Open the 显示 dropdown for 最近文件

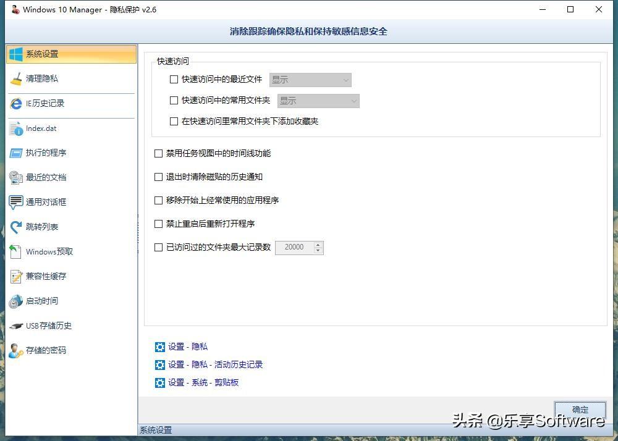tap(310, 80)
